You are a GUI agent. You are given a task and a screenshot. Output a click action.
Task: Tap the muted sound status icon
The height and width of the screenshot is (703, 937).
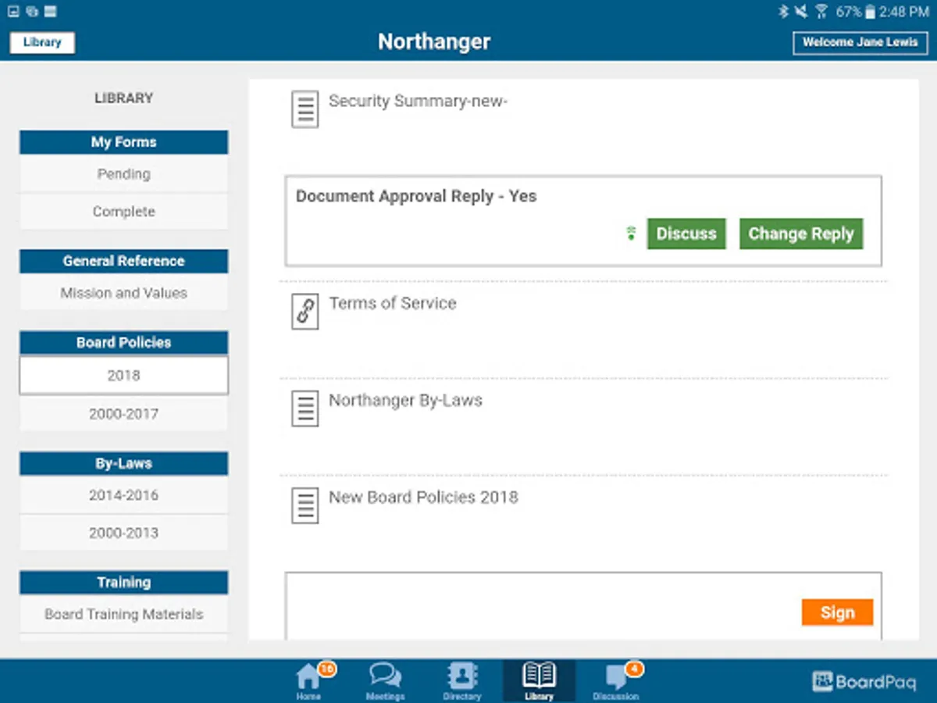click(x=801, y=11)
